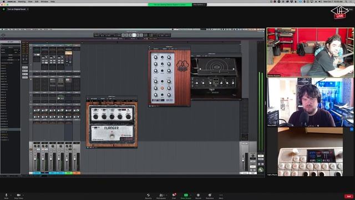Click the bottom-left knob on BX20 plugin
355x200 pixels.
point(155,95)
